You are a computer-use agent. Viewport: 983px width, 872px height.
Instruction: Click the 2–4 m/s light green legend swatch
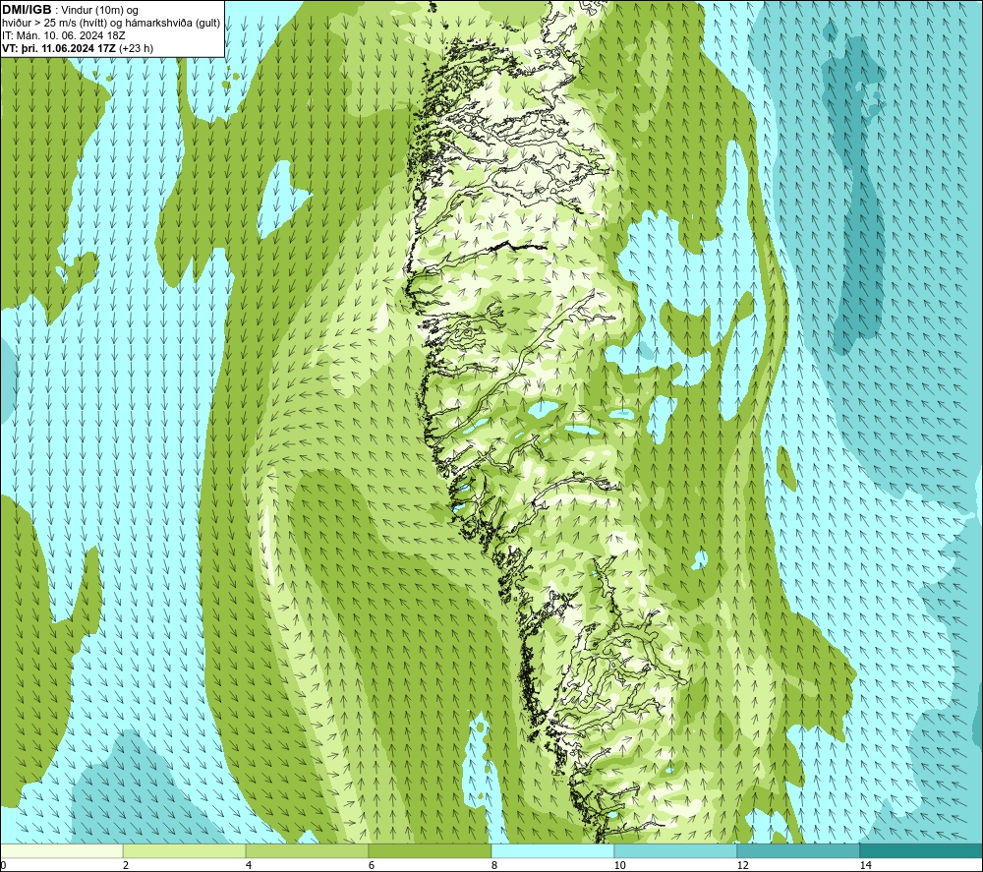coord(185,850)
